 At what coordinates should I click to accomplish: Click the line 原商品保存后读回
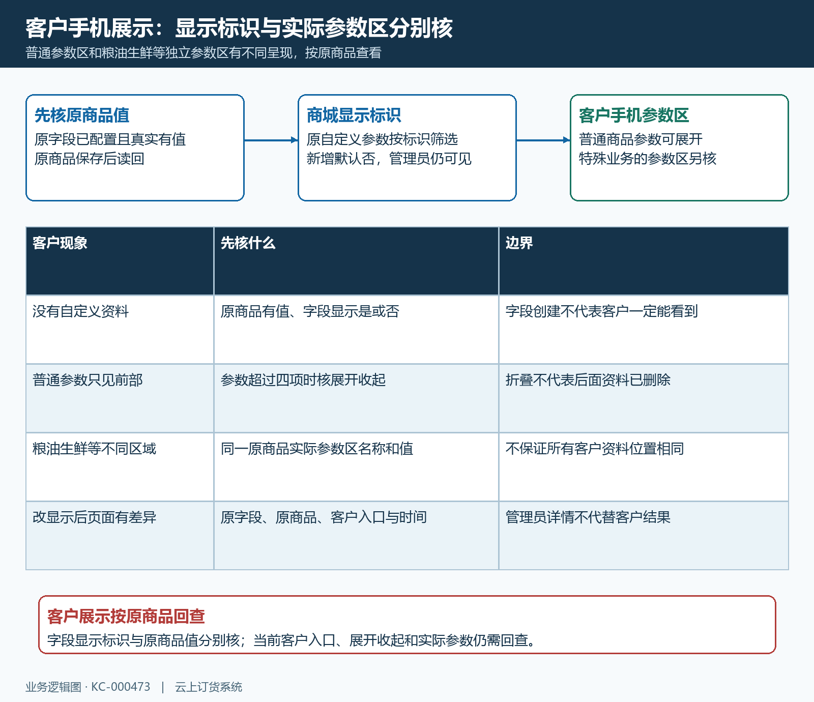89,159
